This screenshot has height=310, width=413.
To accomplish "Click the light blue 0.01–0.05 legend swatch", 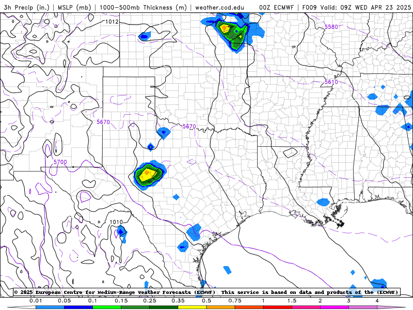I will point(50,307).
